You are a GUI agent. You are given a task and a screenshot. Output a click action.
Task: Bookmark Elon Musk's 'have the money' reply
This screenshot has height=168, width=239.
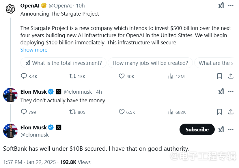(x=219, y=112)
